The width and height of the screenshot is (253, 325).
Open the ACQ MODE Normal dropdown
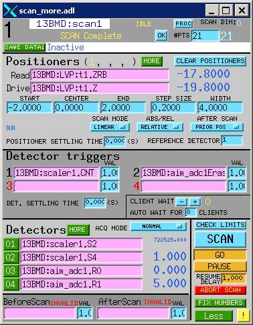point(159,226)
